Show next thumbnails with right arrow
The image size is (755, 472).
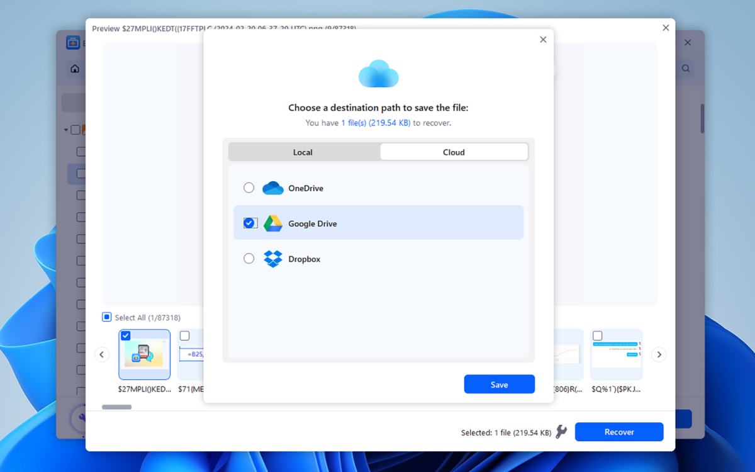coord(659,354)
